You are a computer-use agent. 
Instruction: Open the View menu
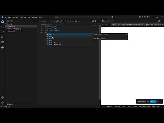coord(21,17)
